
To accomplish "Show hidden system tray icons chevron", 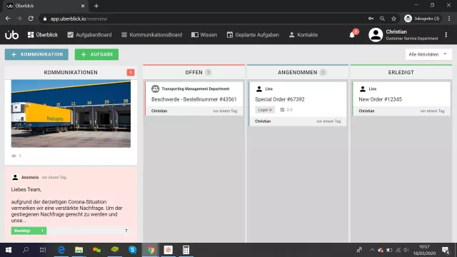I will point(372,250).
